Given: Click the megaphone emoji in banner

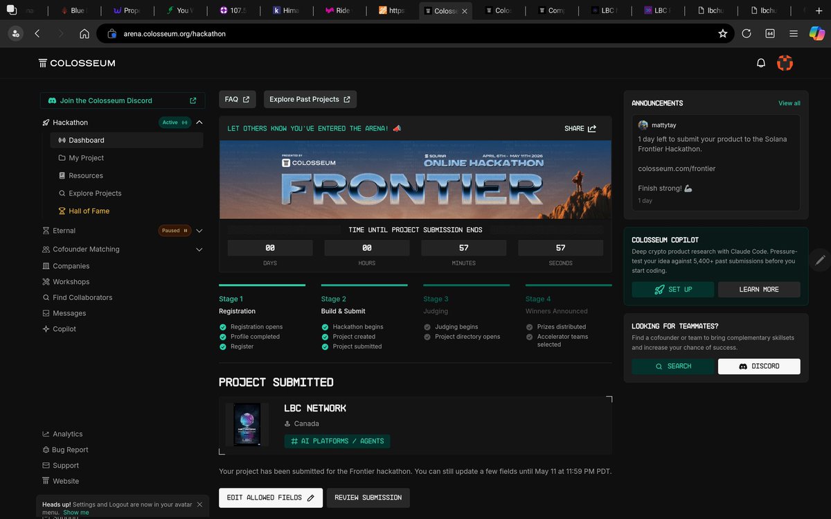Looking at the screenshot, I should tap(397, 128).
